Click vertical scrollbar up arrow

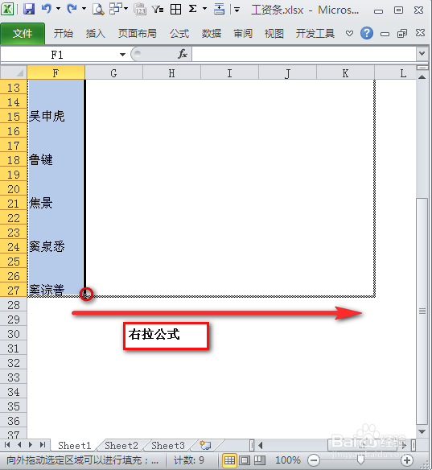(422, 77)
